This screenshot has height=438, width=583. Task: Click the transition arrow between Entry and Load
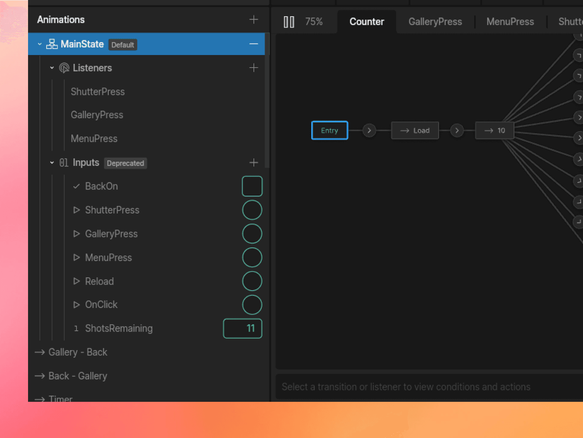pyautogui.click(x=369, y=130)
